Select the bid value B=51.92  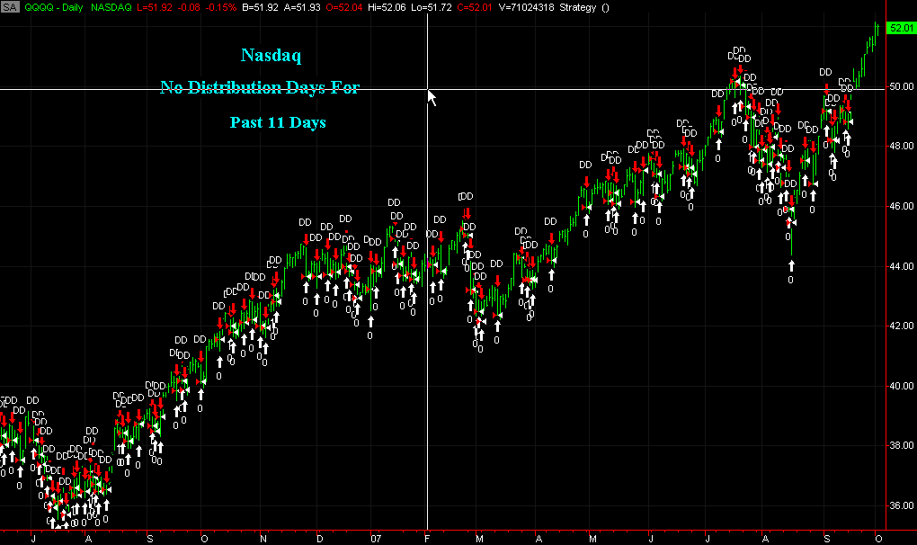click(260, 7)
